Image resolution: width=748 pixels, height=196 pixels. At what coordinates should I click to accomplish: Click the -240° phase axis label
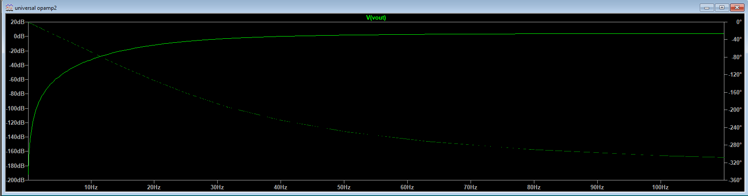734,127
